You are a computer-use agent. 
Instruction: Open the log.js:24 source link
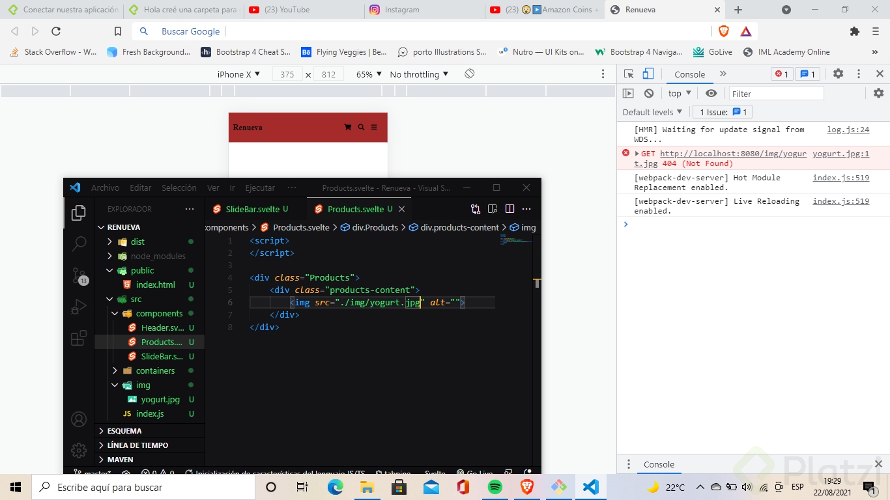pyautogui.click(x=848, y=130)
